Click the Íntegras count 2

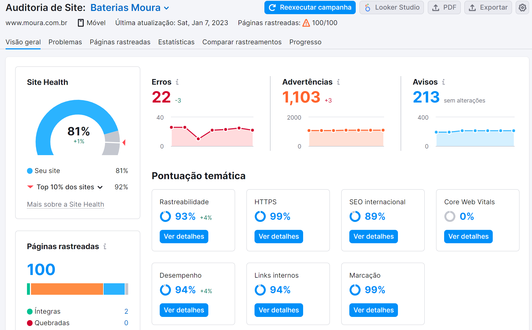pos(126,311)
